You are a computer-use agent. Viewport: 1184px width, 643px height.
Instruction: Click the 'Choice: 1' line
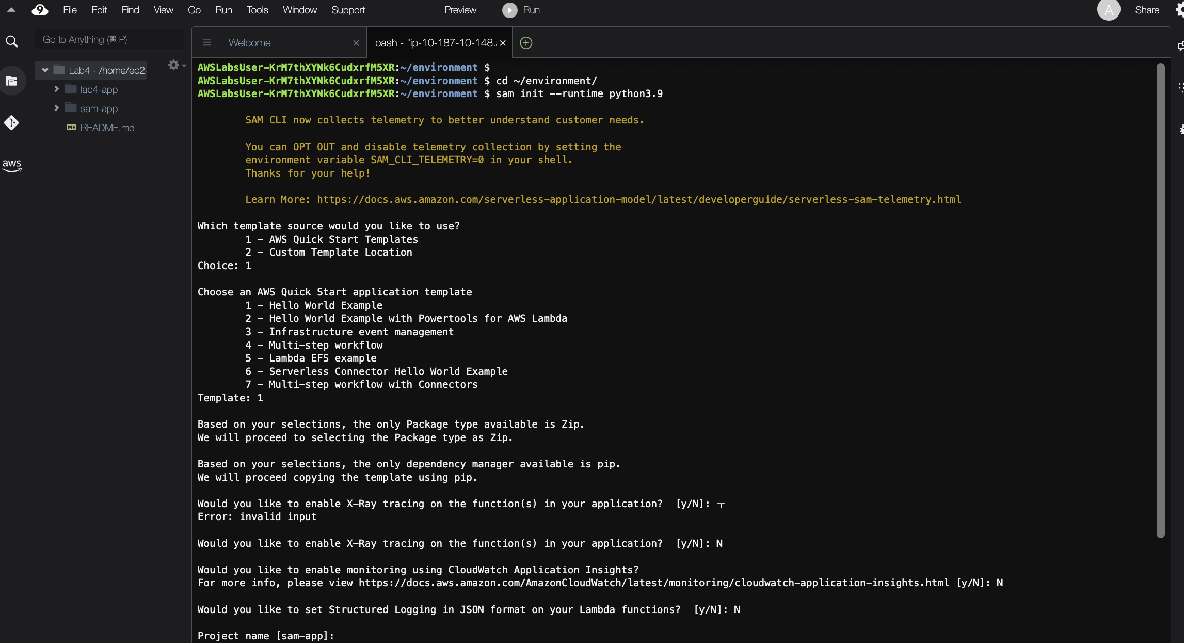[225, 265]
